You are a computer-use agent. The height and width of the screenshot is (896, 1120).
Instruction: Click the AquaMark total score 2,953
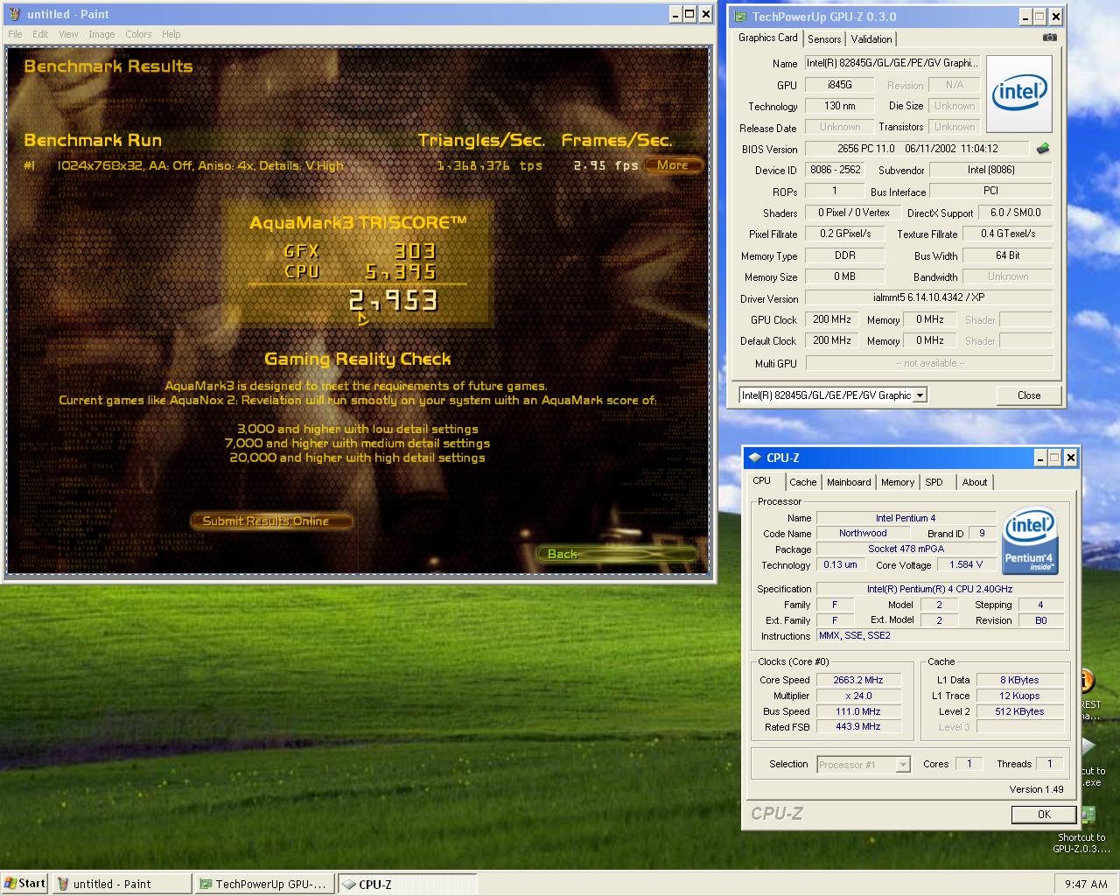coord(393,301)
